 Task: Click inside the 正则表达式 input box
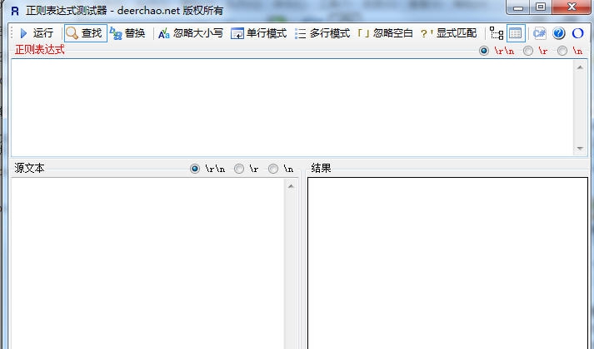(x=292, y=107)
